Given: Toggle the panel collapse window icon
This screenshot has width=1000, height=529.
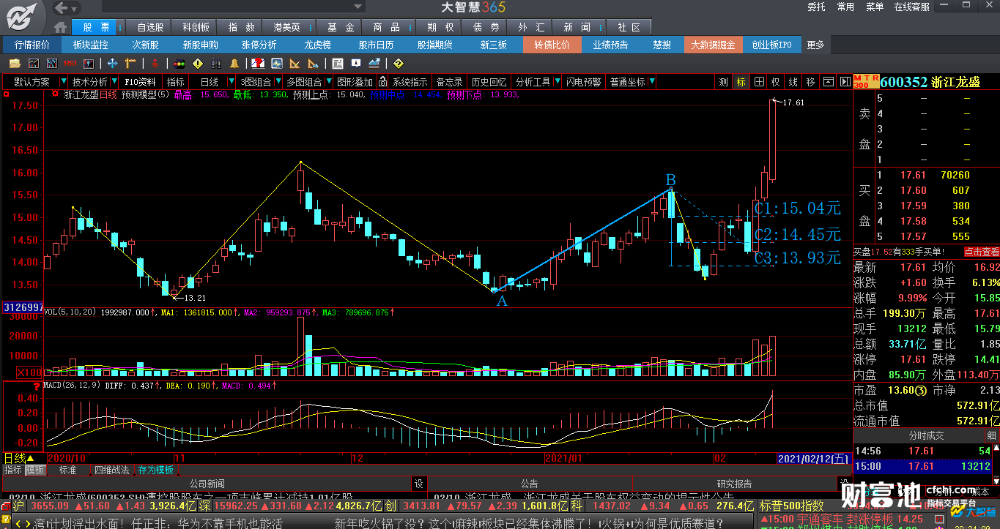Looking at the screenshot, I should click(828, 82).
